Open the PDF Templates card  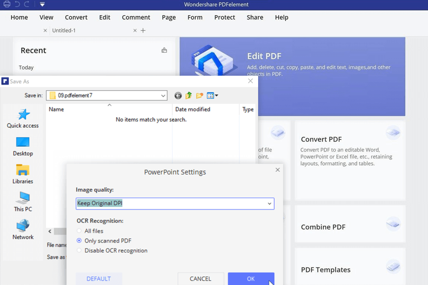[x=350, y=267]
